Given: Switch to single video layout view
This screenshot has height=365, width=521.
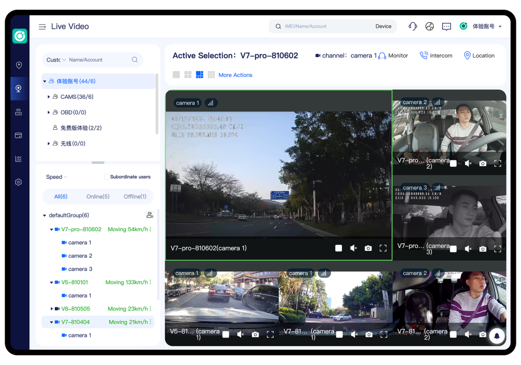Looking at the screenshot, I should [x=176, y=74].
